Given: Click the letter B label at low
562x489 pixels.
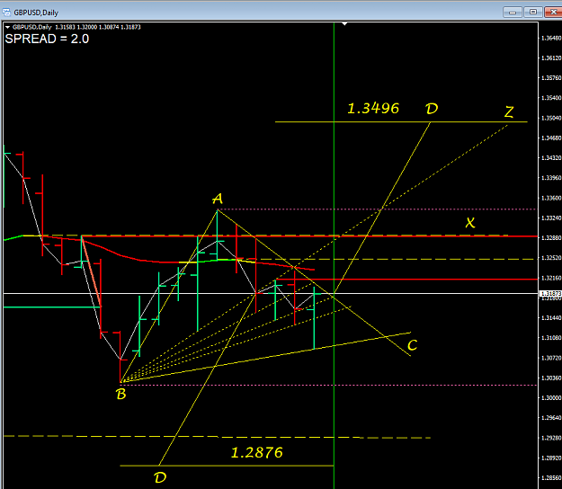Looking at the screenshot, I should pos(121,395).
